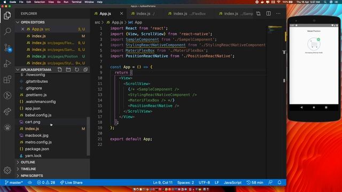
Task: Change LF end of line sequence
Action: (x=216, y=182)
